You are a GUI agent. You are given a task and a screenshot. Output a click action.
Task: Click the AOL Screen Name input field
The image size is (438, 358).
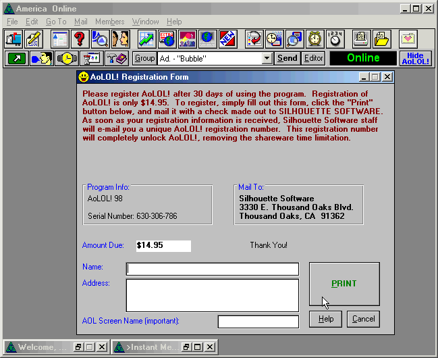point(258,322)
